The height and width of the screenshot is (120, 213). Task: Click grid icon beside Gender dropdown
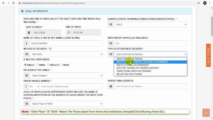[111, 24]
